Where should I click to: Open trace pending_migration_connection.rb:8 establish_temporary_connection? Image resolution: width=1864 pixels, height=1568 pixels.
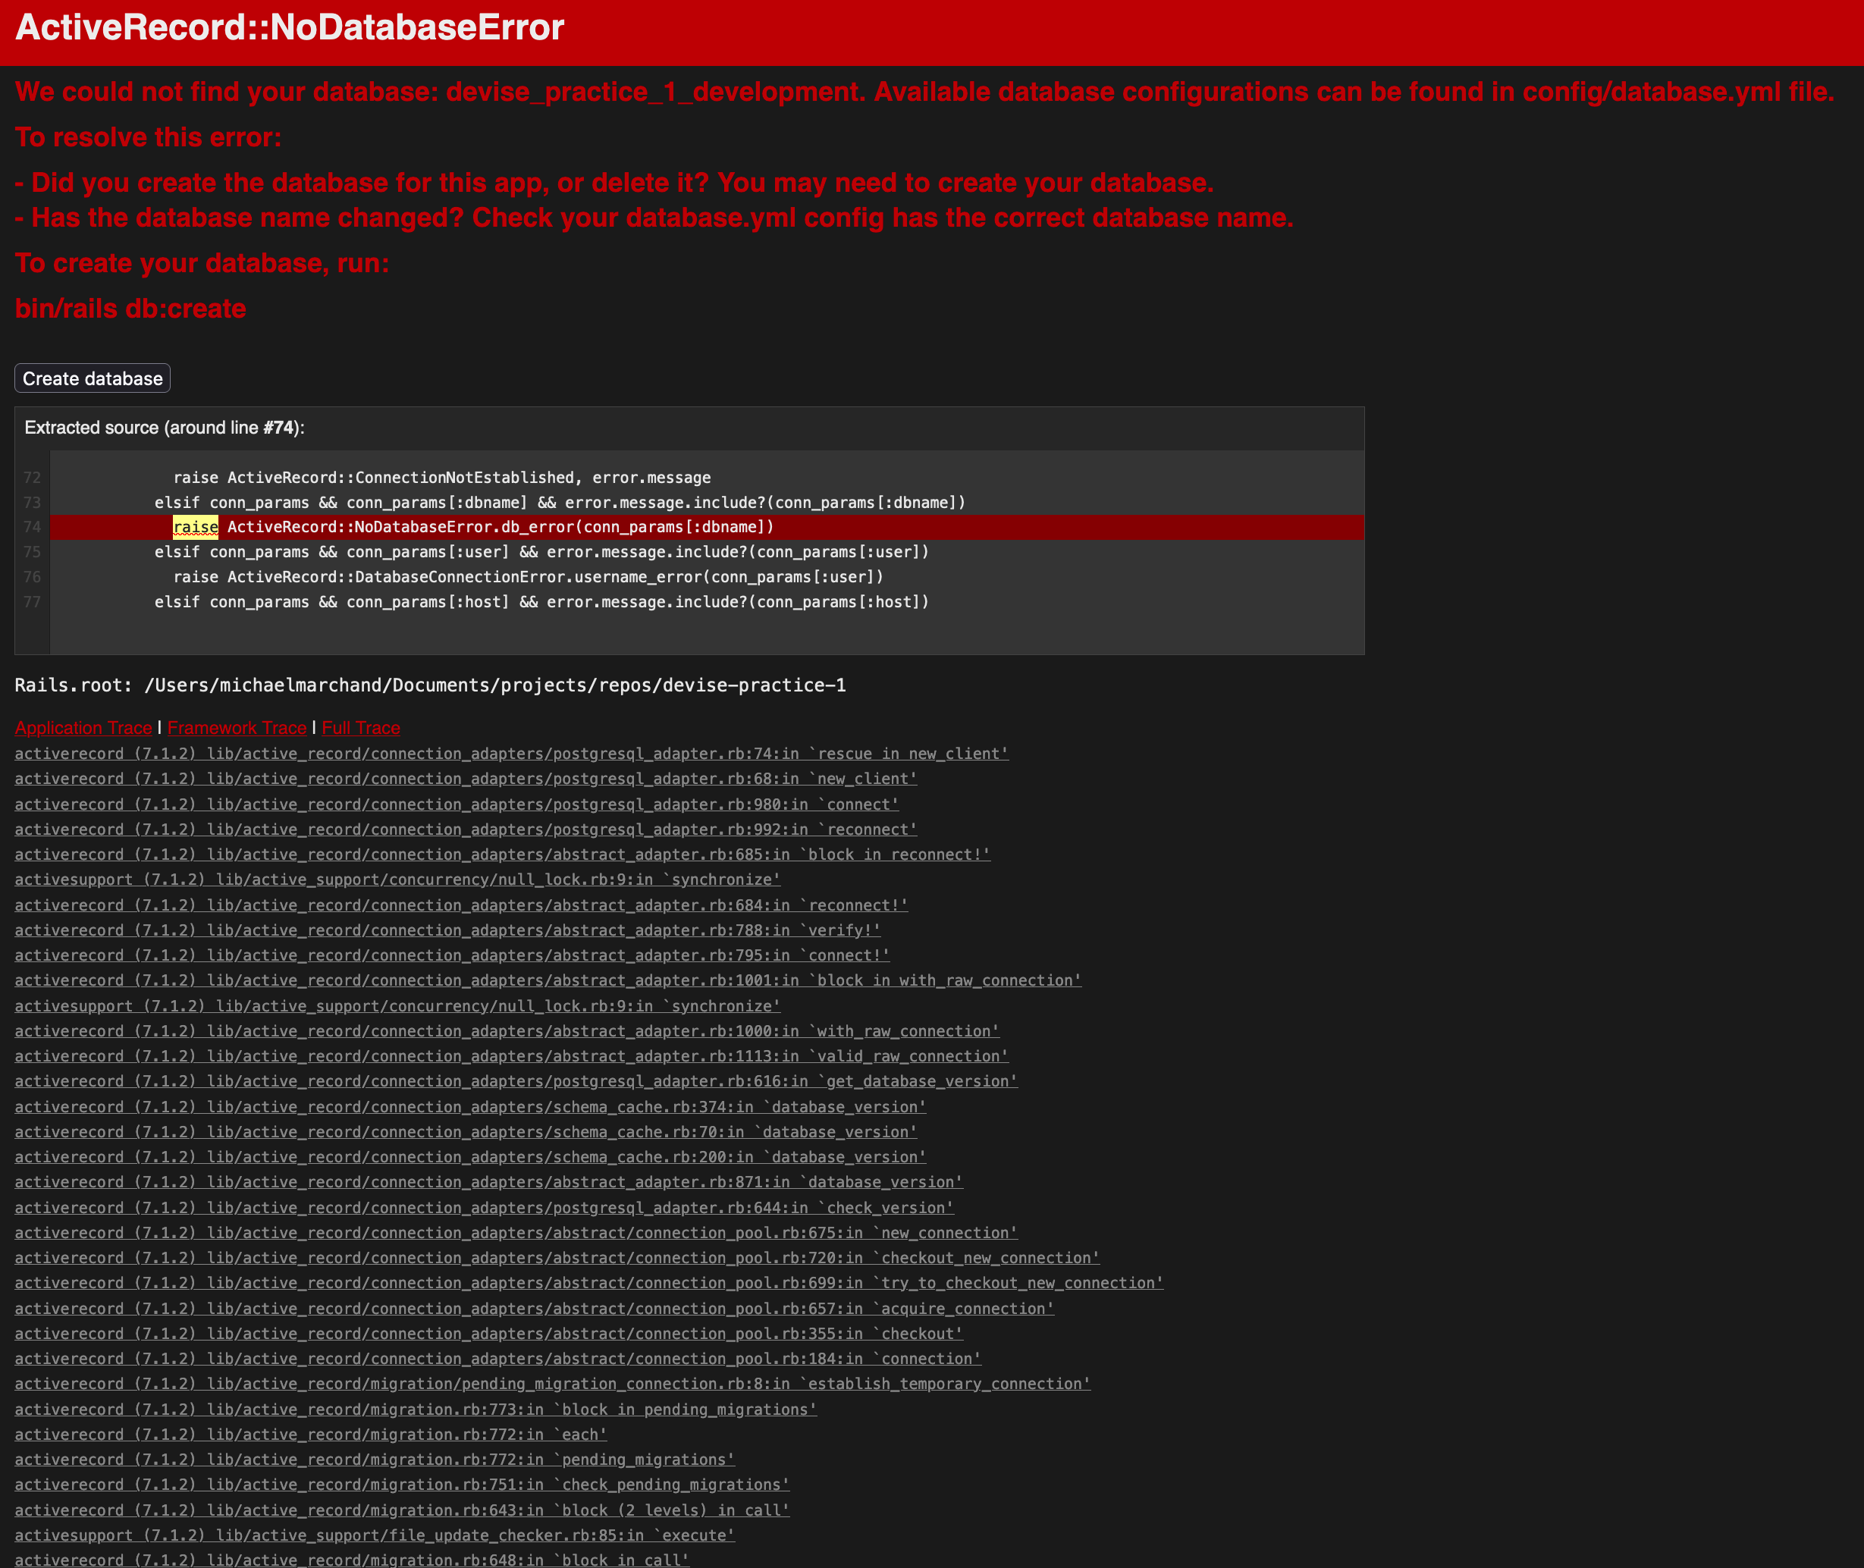tap(553, 1384)
